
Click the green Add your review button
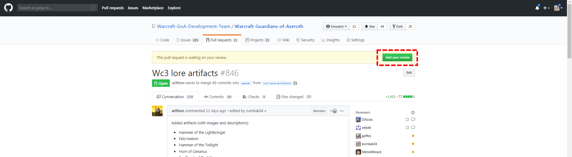coord(397,57)
